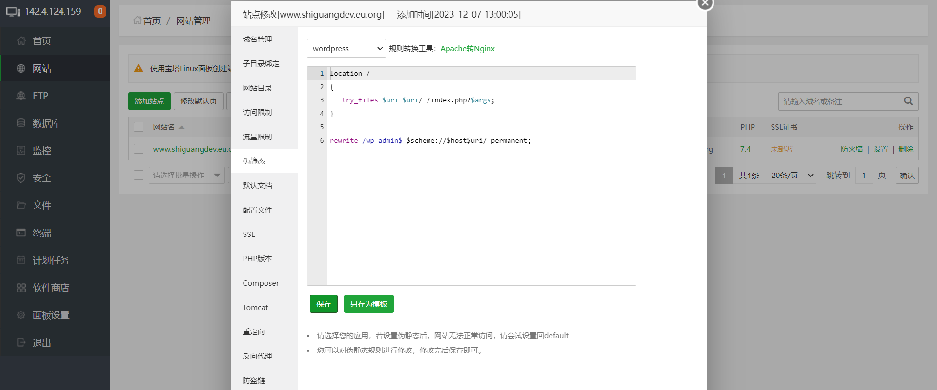Toggle the checkbox beside batch operation selector

(139, 175)
